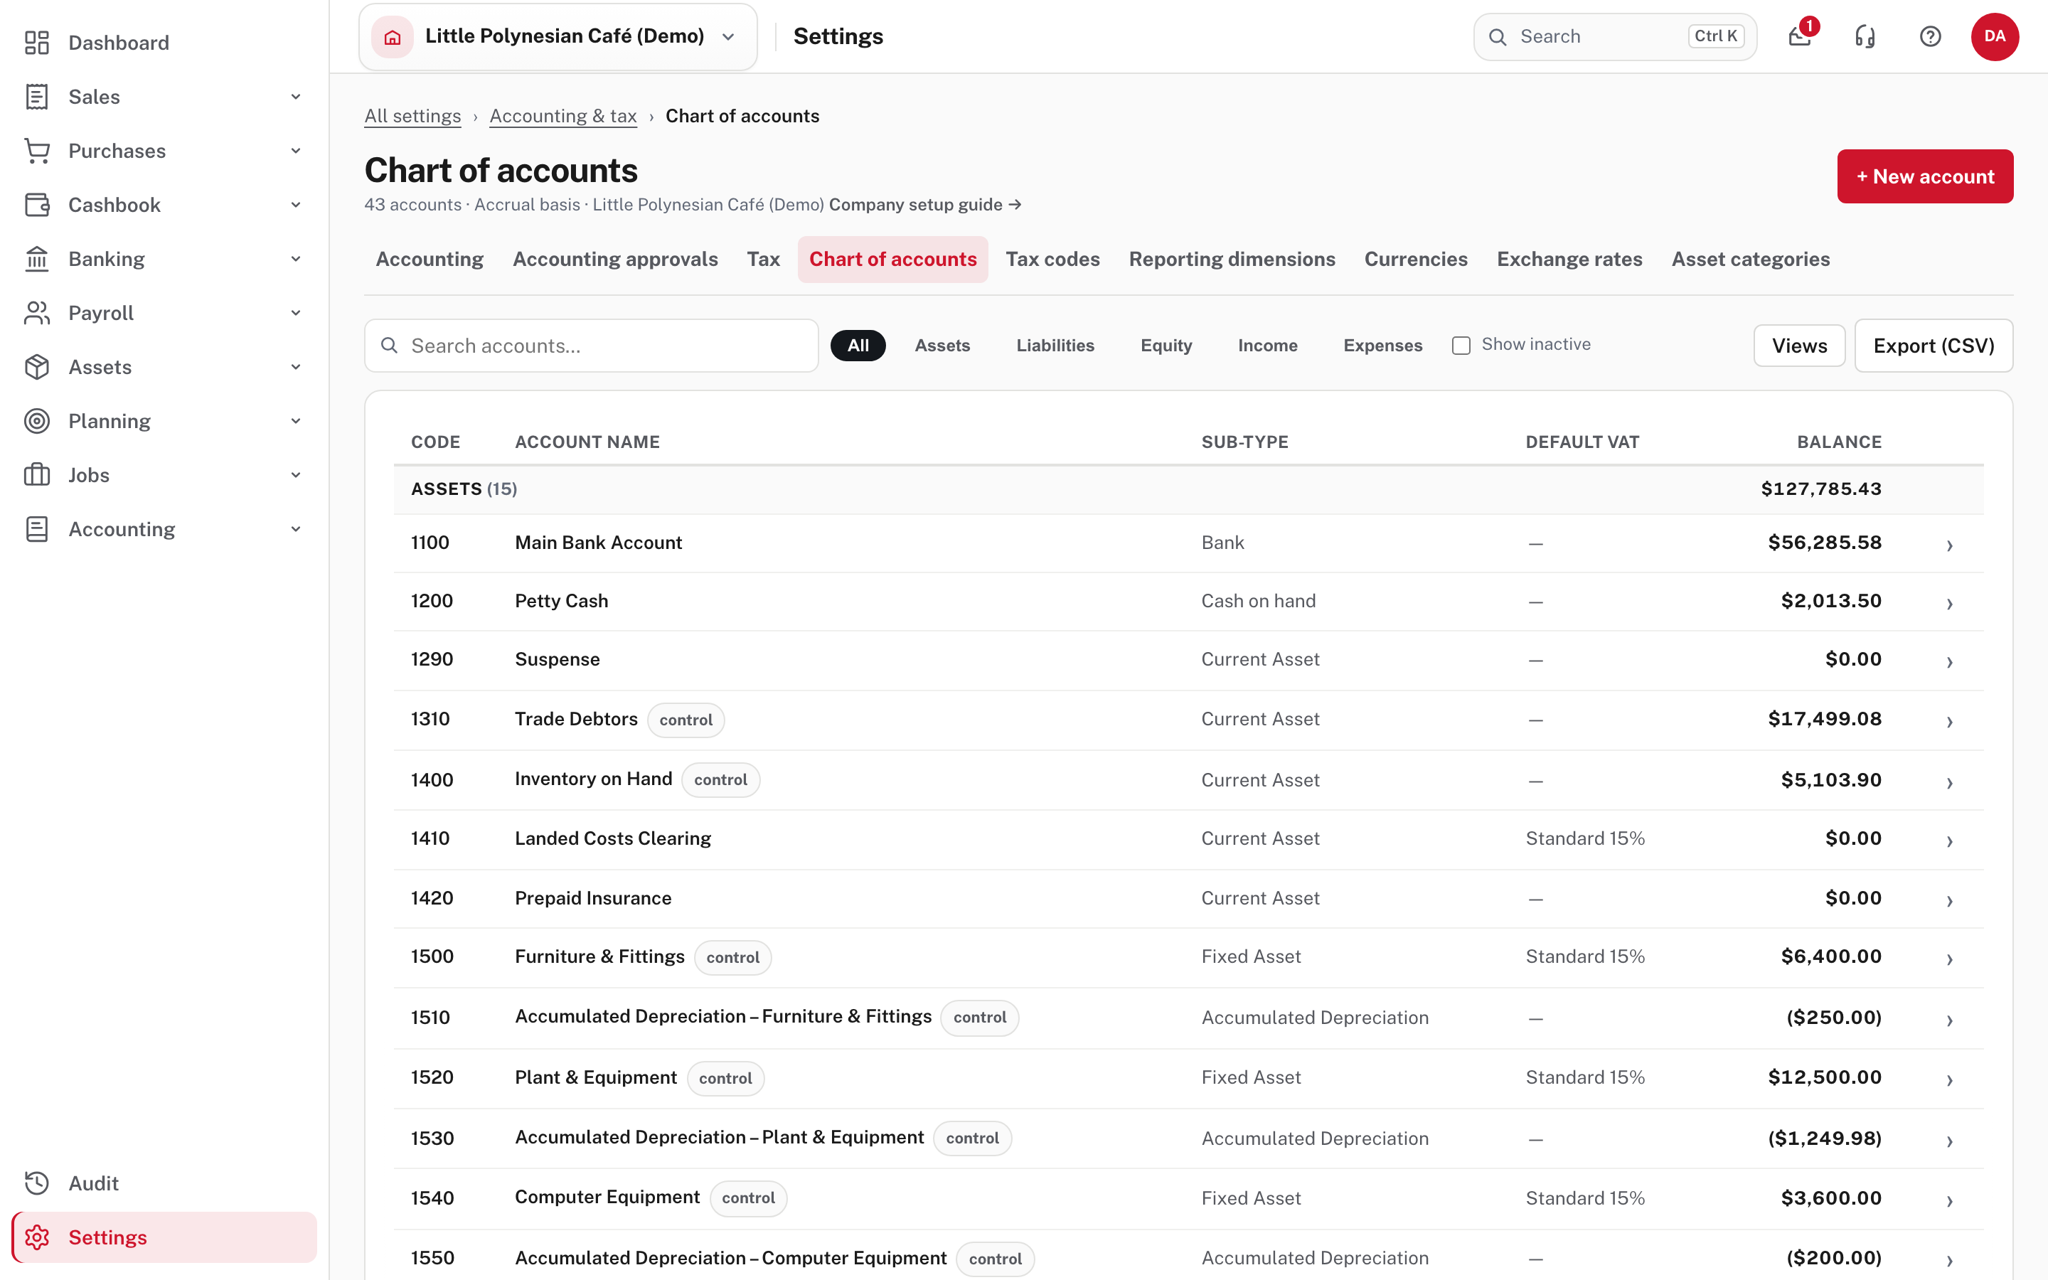Open the Accounting & tax breadcrumb

coord(562,116)
